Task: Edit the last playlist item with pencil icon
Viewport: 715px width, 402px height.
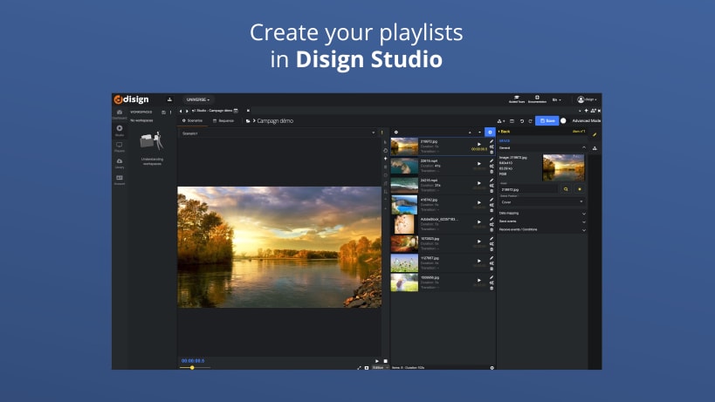Action: pyautogui.click(x=492, y=277)
